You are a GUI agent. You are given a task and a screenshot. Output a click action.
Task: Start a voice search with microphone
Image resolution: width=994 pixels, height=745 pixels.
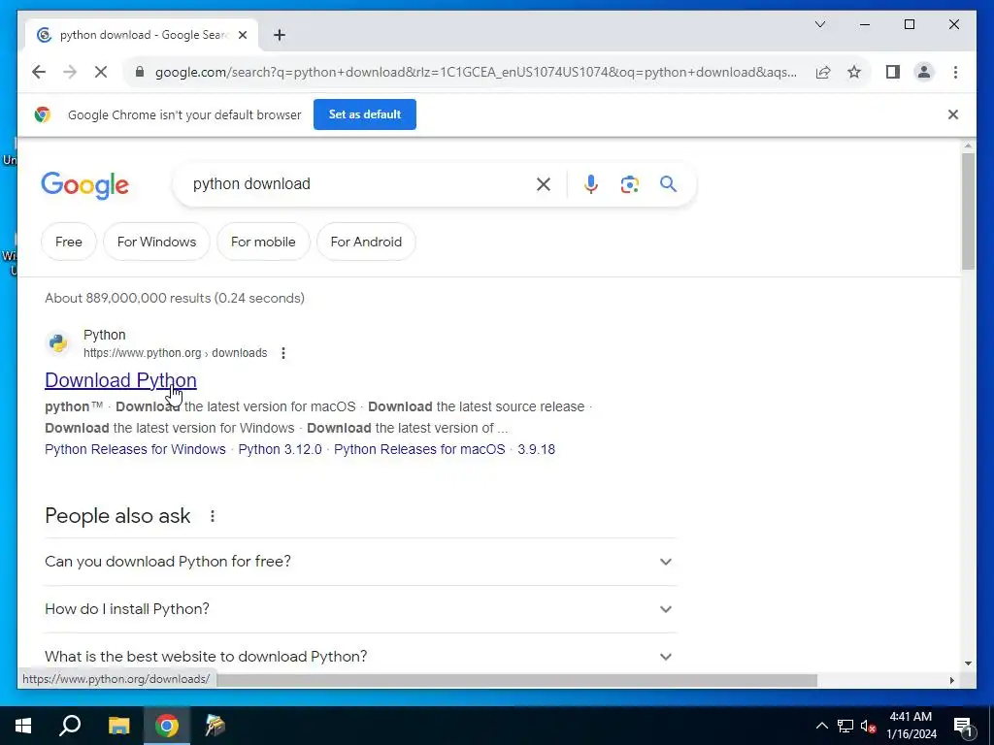coord(591,184)
